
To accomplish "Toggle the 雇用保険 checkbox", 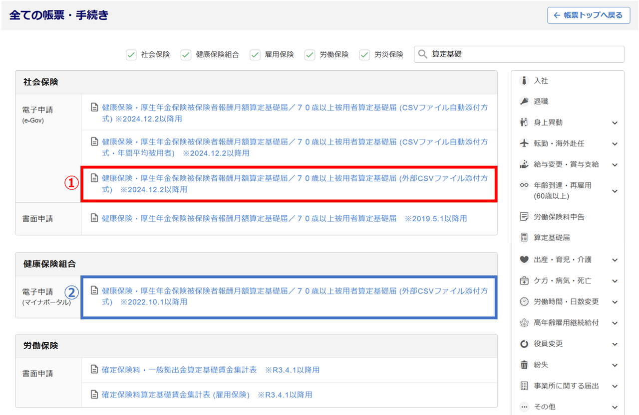I will click(255, 55).
